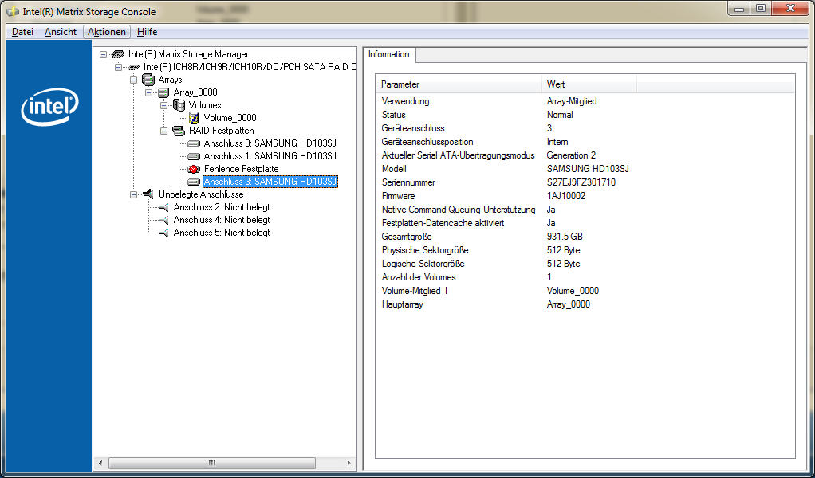815x478 pixels.
Task: Click the Festplatten-Datencache aktiviert label
Action: [443, 223]
